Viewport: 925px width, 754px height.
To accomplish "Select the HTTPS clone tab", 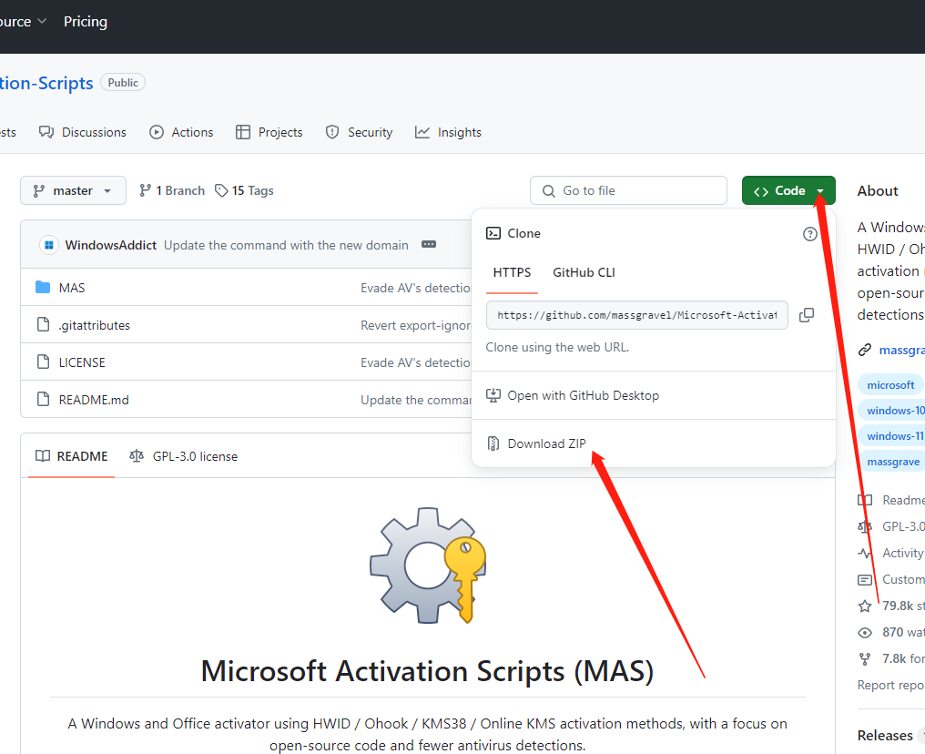I will (x=512, y=272).
